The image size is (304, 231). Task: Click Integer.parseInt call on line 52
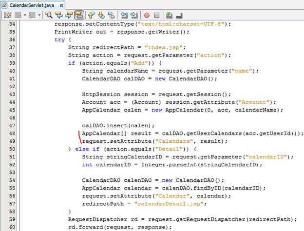click(201, 165)
